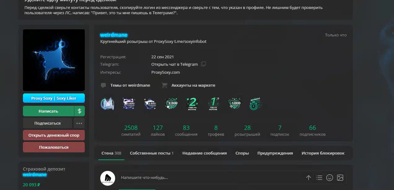Click the laurel wreath market seller trophy

(107, 104)
